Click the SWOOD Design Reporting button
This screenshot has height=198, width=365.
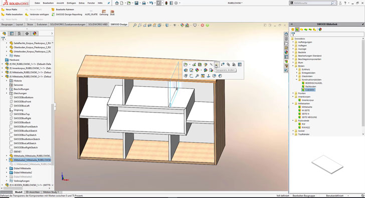(x=67, y=14)
